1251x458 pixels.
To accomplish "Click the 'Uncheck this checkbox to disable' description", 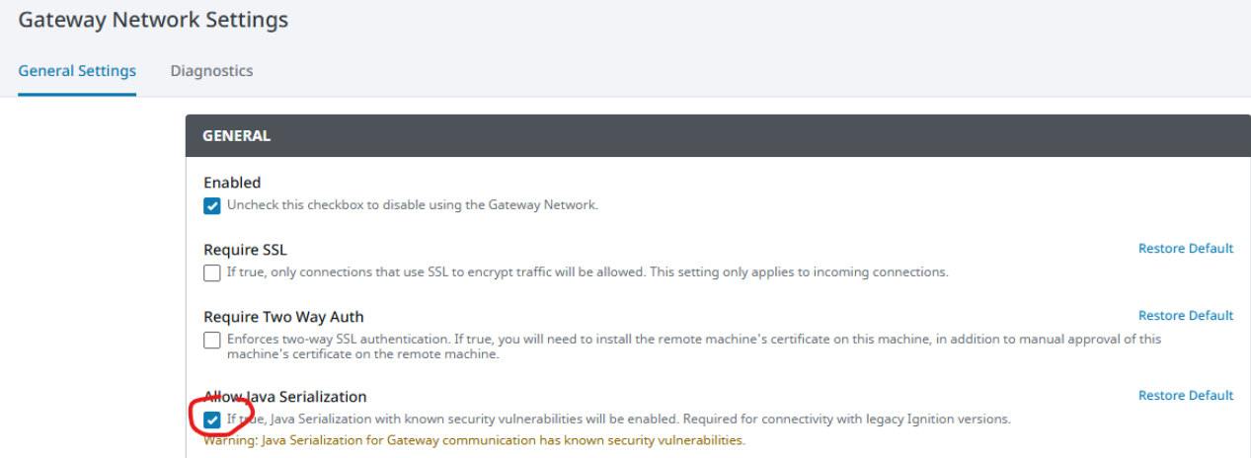I will [x=413, y=205].
